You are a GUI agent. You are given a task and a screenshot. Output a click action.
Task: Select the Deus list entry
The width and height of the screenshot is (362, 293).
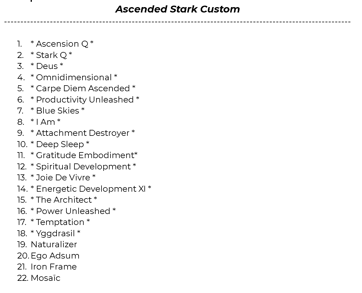click(47, 66)
